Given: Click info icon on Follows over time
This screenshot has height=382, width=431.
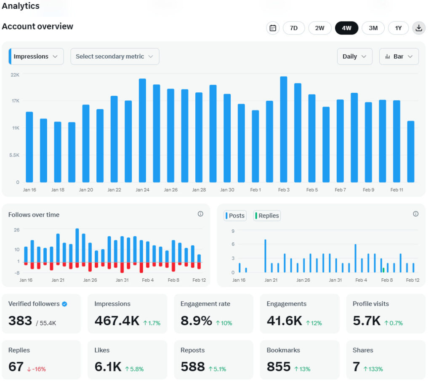Looking at the screenshot, I should (200, 214).
